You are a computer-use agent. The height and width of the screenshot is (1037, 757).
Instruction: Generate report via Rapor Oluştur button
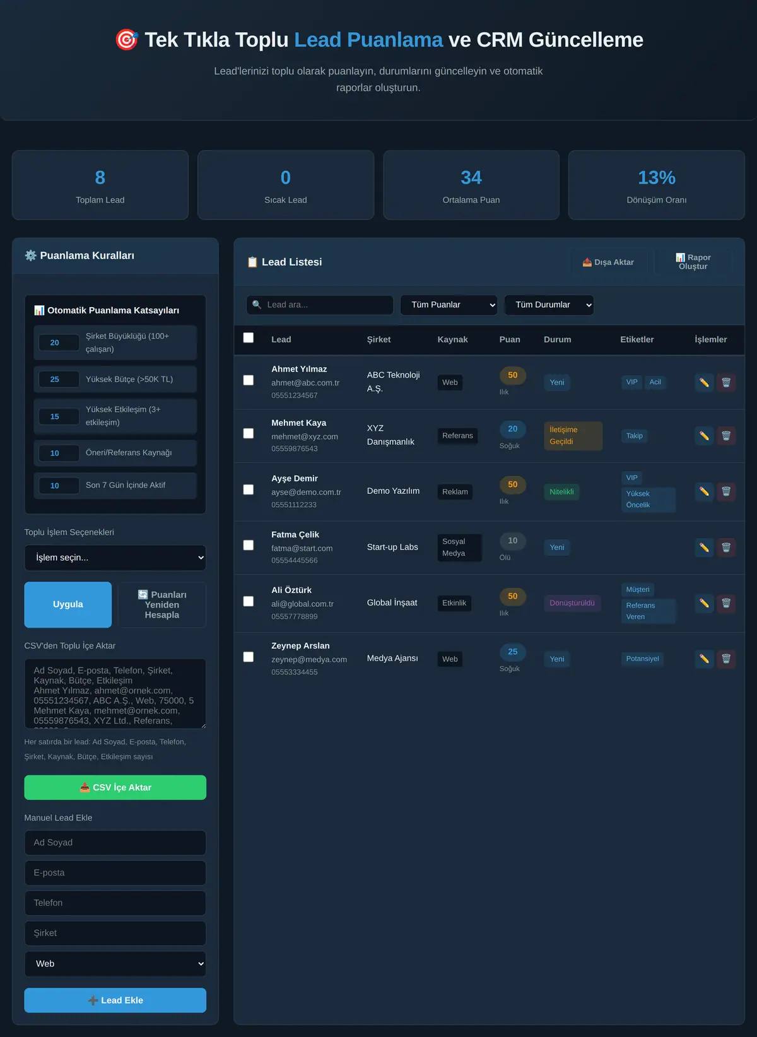(693, 262)
